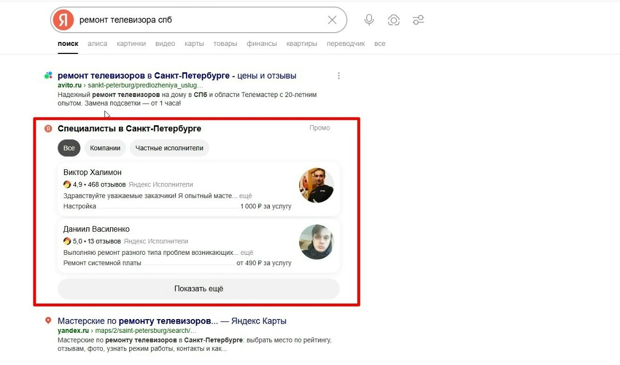Click the search field with query text
This screenshot has width=620, height=365.
click(200, 20)
